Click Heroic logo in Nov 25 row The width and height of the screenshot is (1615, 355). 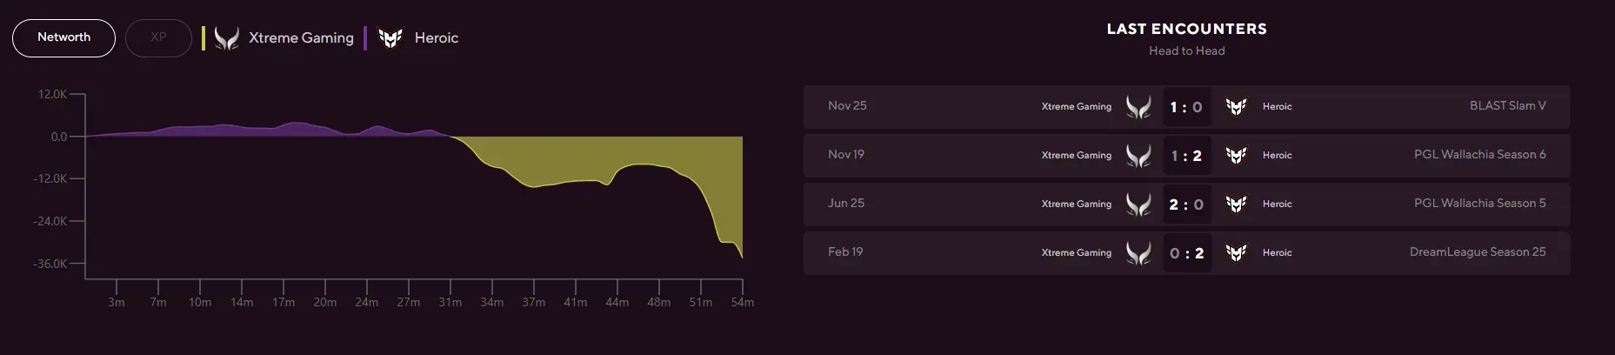pyautogui.click(x=1236, y=107)
